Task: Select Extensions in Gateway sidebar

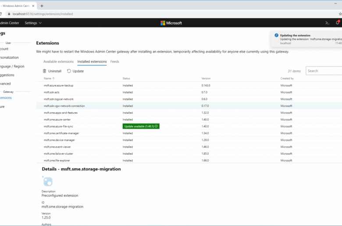Action: tap(6, 98)
